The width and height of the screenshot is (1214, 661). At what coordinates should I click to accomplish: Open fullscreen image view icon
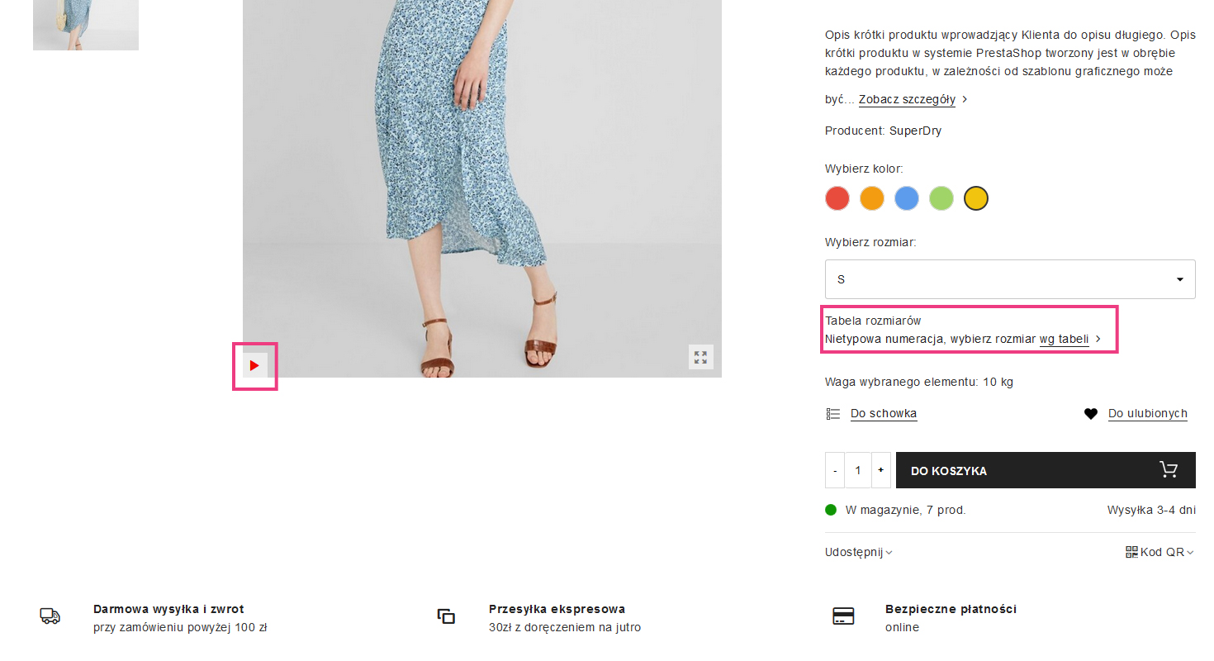pos(700,357)
